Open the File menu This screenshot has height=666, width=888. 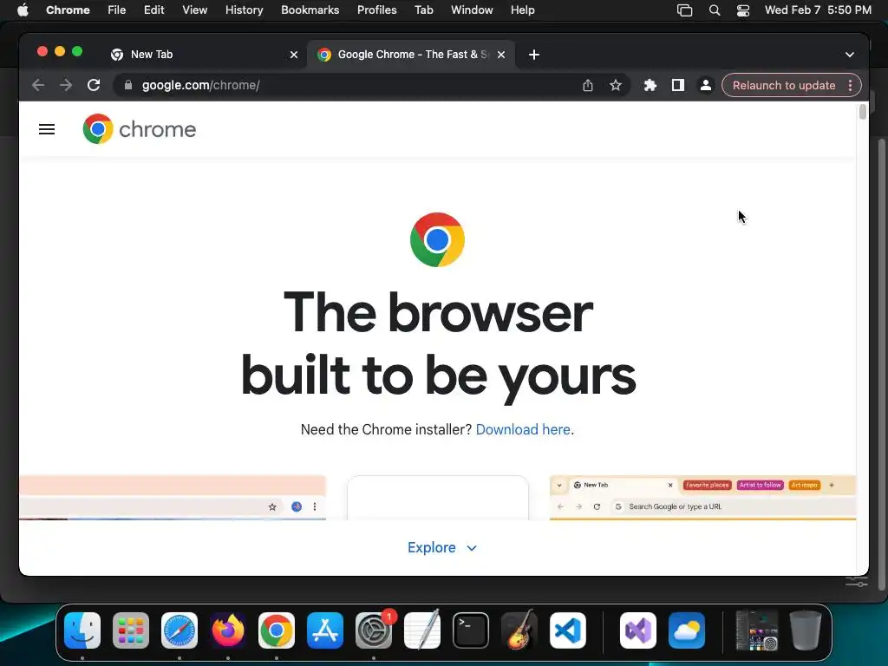point(117,10)
